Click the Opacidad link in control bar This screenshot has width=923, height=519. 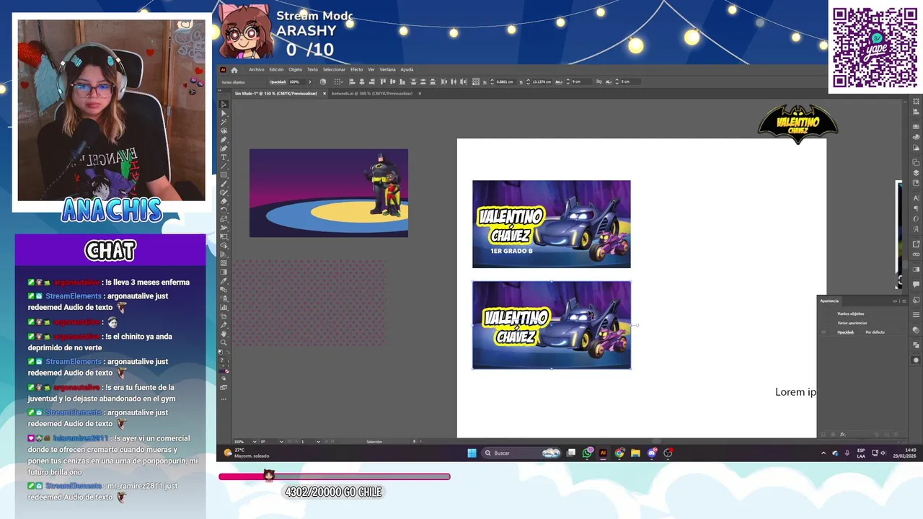(x=279, y=81)
